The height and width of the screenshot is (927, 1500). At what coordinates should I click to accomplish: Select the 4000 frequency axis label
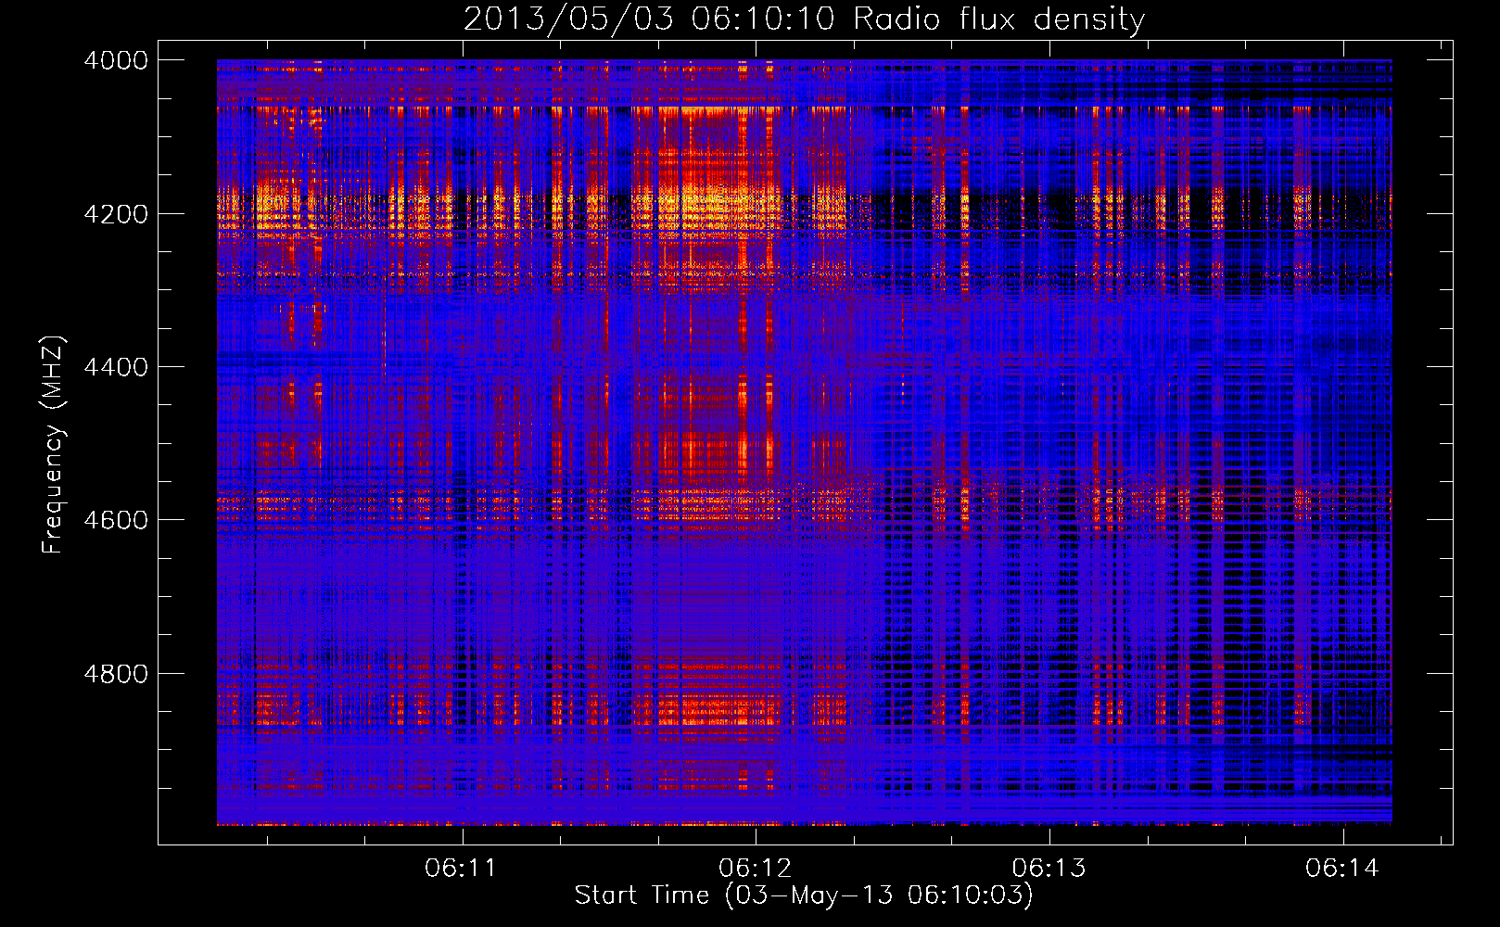click(x=115, y=60)
